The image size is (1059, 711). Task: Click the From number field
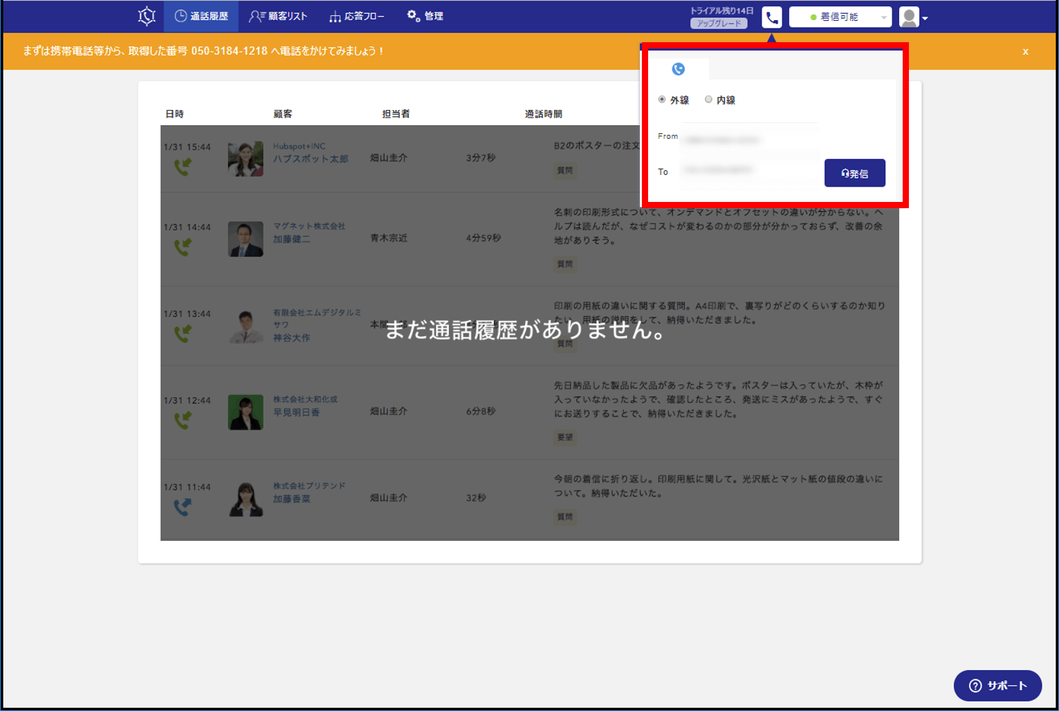pos(750,139)
